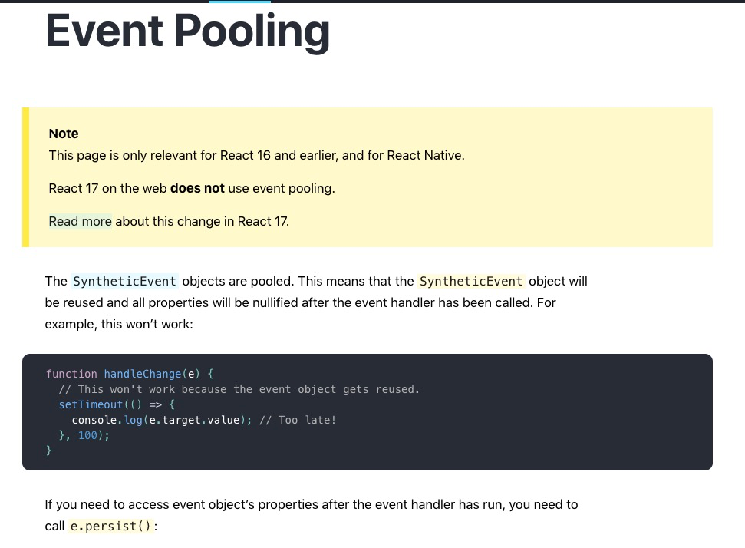Open the "Read more" link
The width and height of the screenshot is (745, 548).
click(80, 221)
